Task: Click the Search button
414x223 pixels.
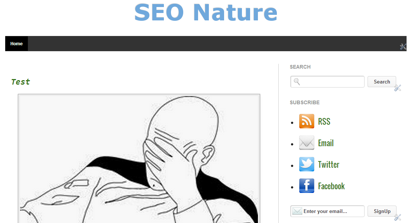Action: tap(382, 82)
